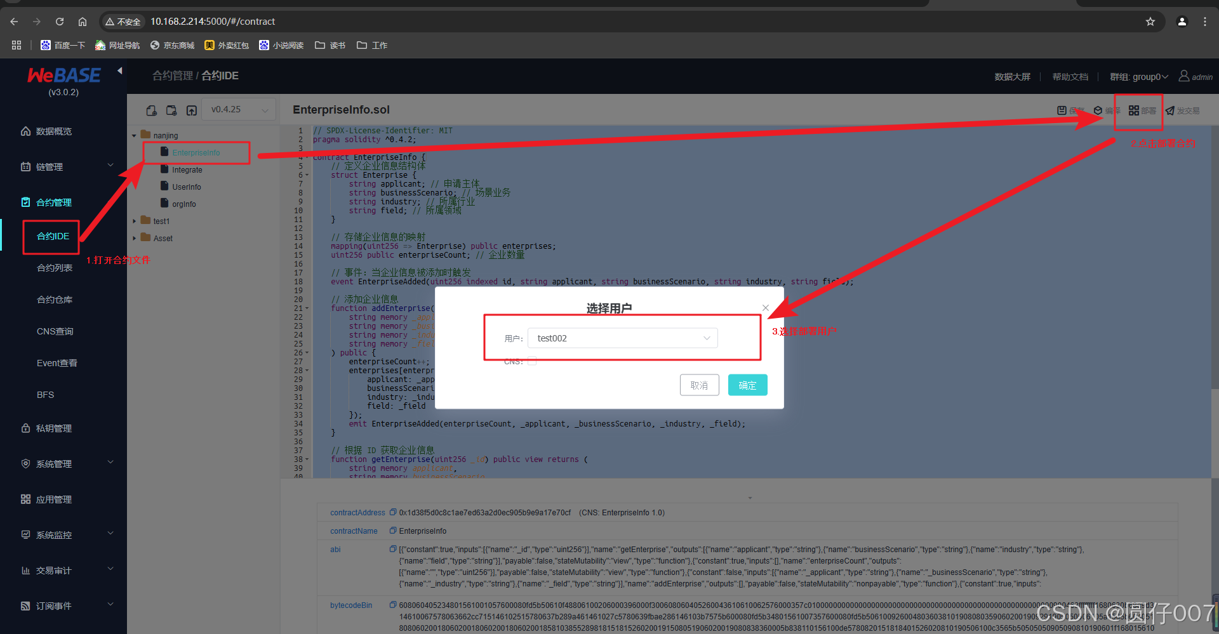The width and height of the screenshot is (1219, 634).
Task: Click the 合约管理 sidebar menu
Action: pos(54,202)
